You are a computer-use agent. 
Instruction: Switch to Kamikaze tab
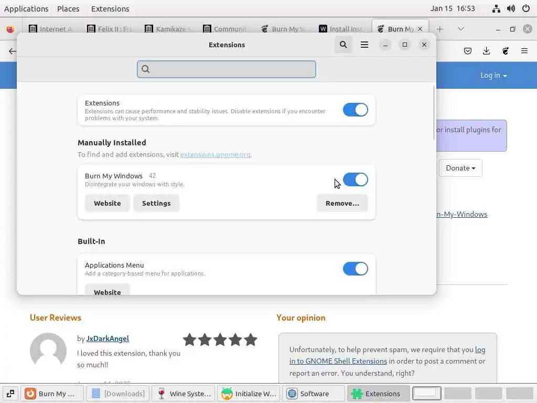tap(167, 29)
